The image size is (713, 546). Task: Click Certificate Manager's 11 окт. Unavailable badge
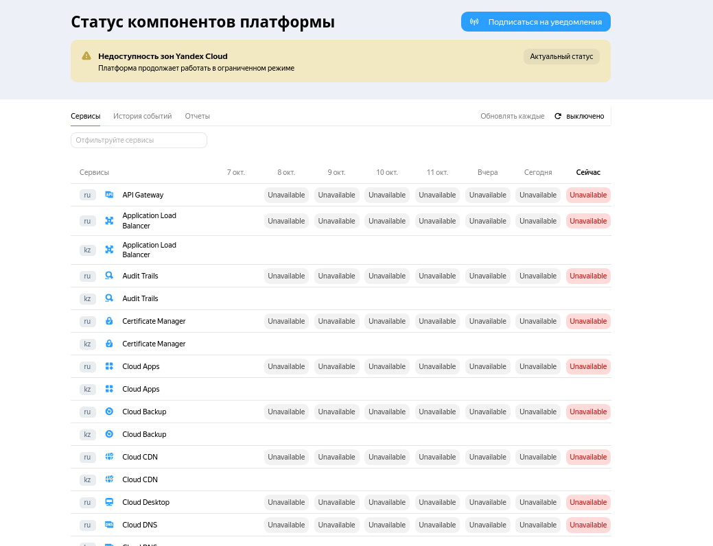pos(437,321)
